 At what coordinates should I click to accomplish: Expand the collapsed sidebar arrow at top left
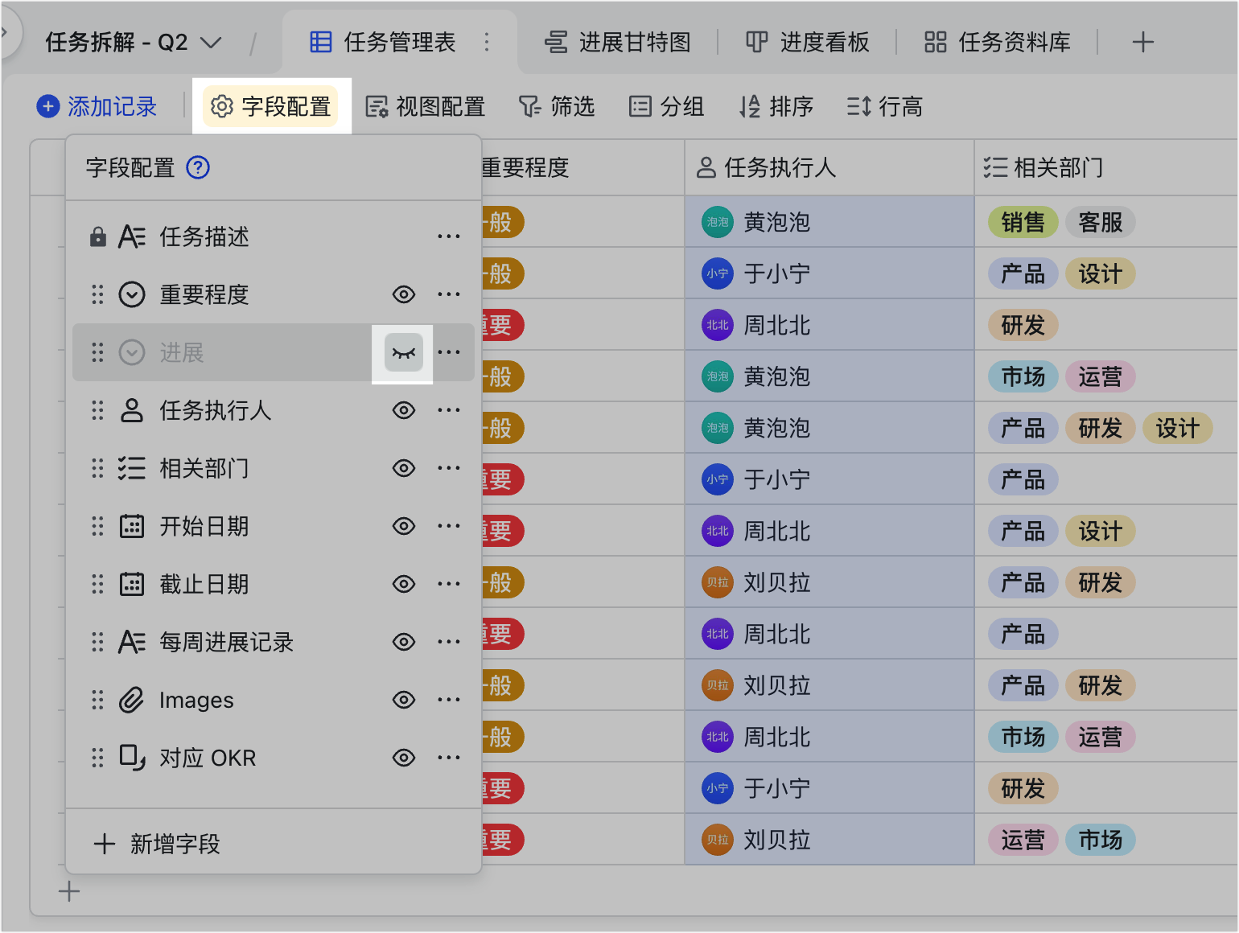pos(5,34)
